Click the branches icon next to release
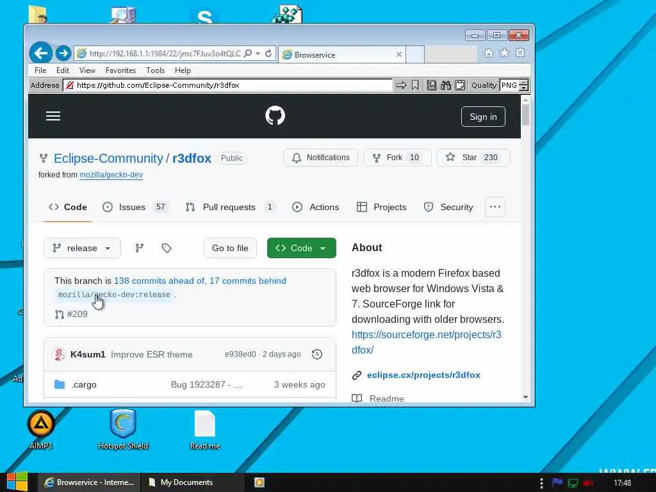The height and width of the screenshot is (492, 656). (139, 248)
